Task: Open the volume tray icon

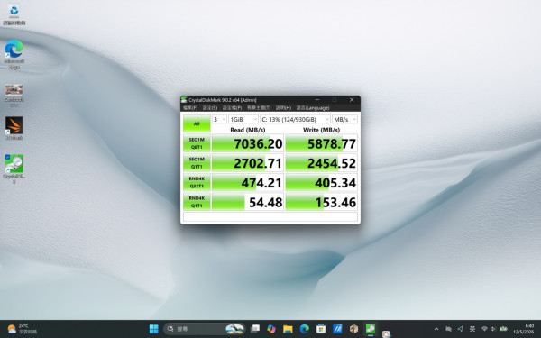Action: (493, 329)
